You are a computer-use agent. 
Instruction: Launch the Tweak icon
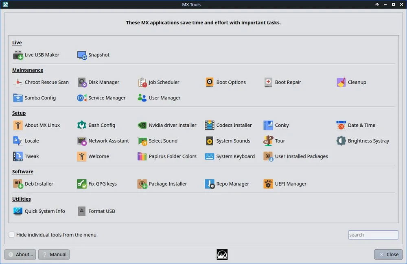(18, 156)
